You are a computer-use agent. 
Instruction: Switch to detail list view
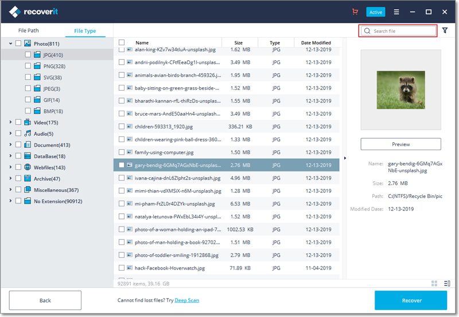pyautogui.click(x=447, y=283)
